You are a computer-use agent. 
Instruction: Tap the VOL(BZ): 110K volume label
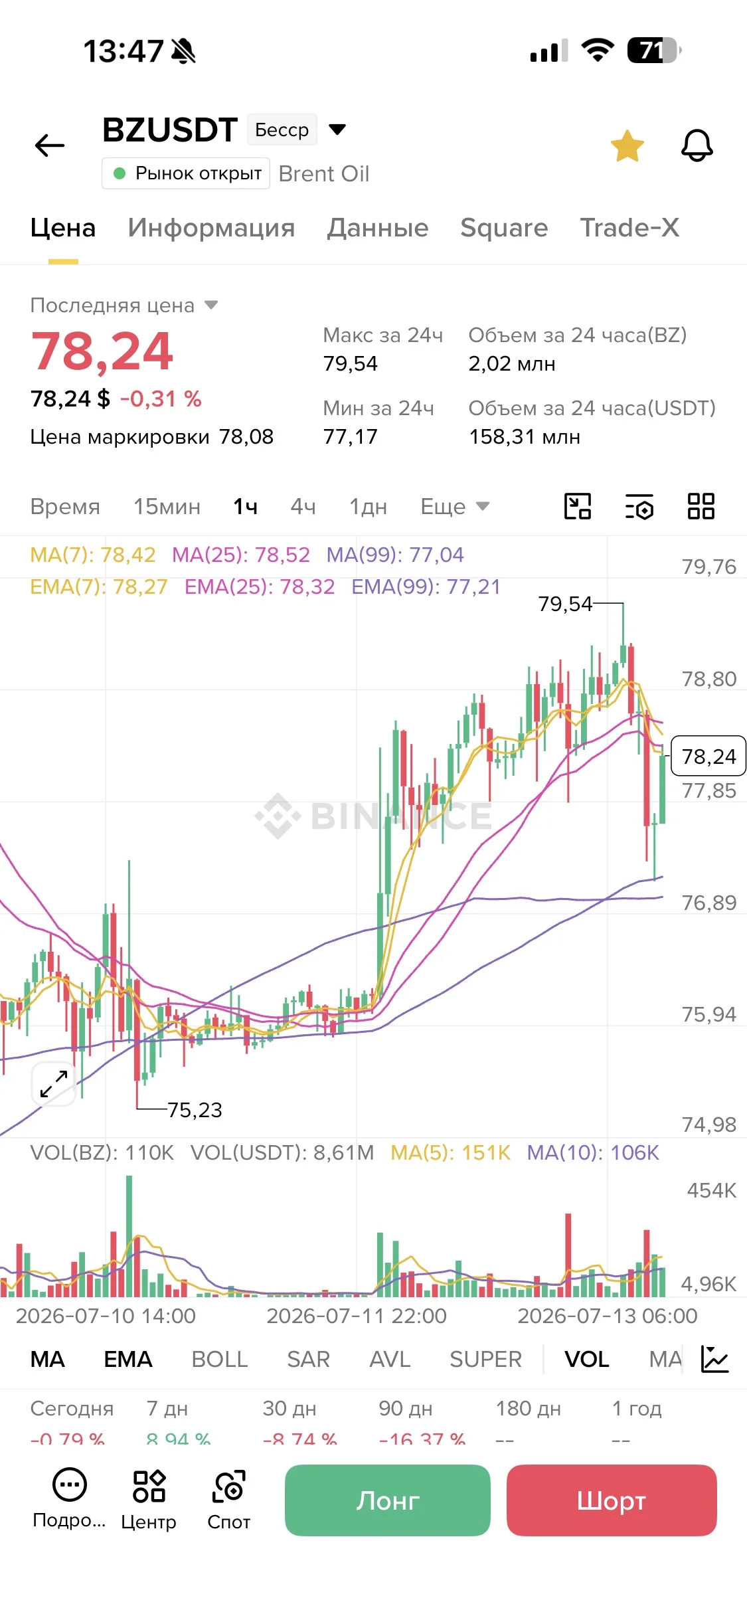click(x=102, y=1152)
